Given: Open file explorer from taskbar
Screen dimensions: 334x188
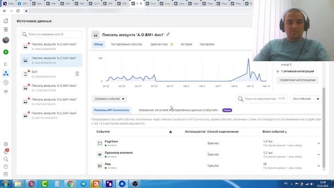Looking at the screenshot, I should [x=18, y=183].
